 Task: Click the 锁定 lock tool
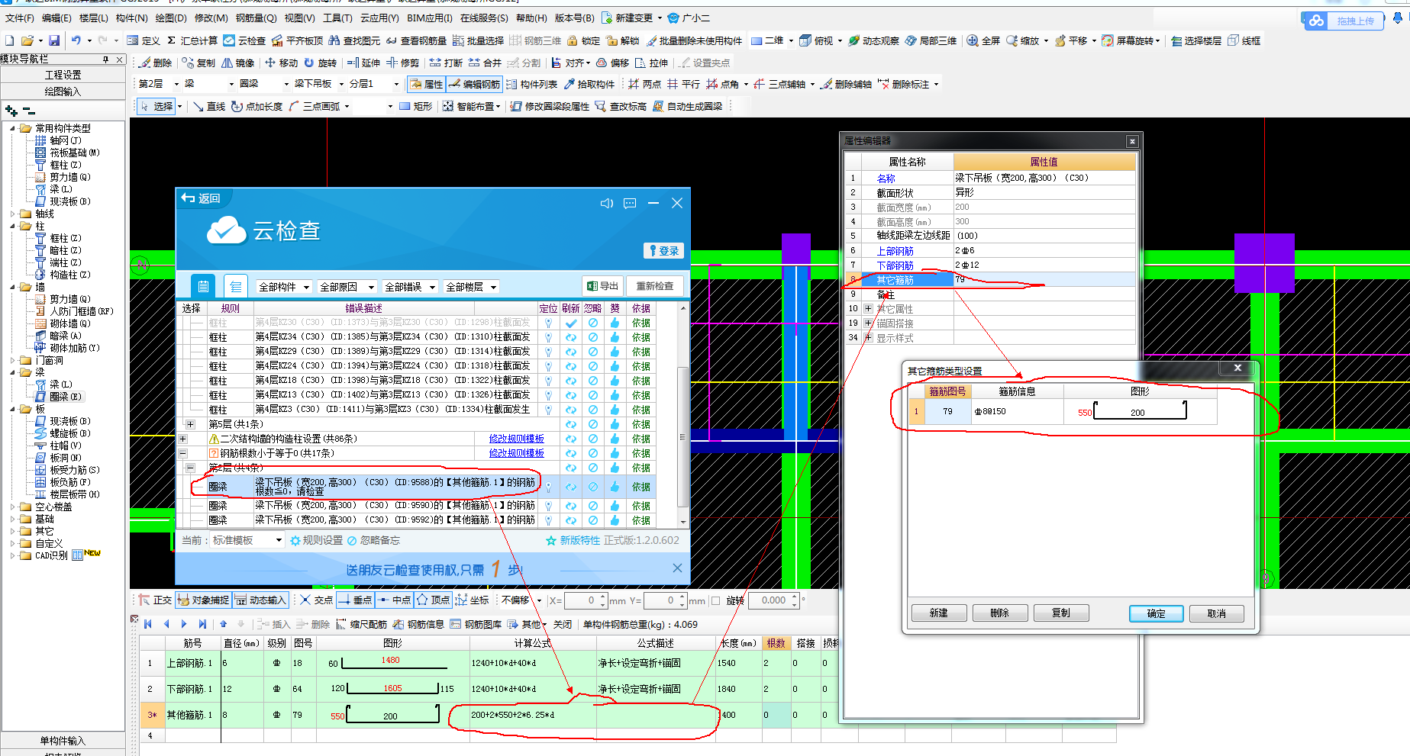[x=583, y=40]
